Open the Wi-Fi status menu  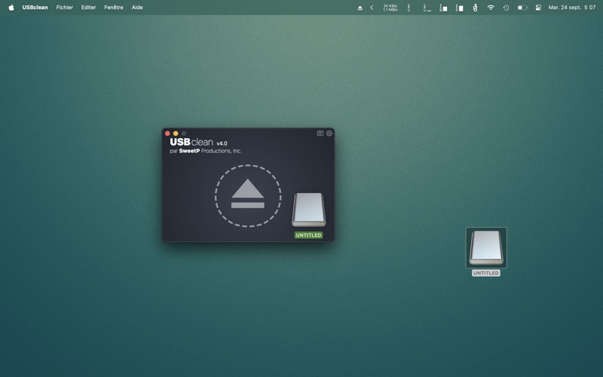coord(491,8)
